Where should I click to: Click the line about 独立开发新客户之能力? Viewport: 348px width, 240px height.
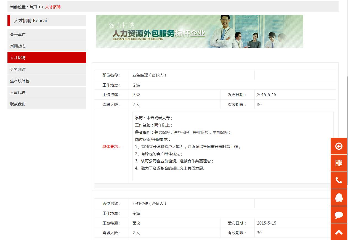click(x=188, y=147)
